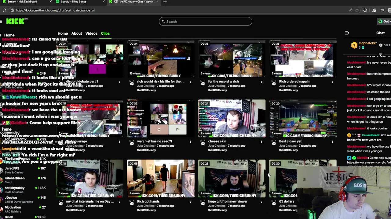This screenshot has width=391, height=219.
Task: Play the 'Best closer yet' clip
Action: (303, 119)
